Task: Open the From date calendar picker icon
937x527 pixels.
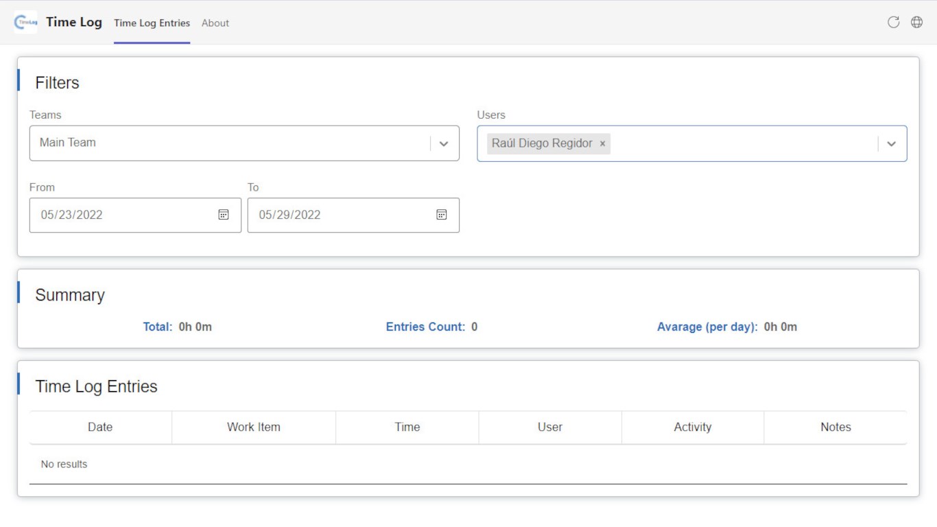Action: tap(224, 215)
